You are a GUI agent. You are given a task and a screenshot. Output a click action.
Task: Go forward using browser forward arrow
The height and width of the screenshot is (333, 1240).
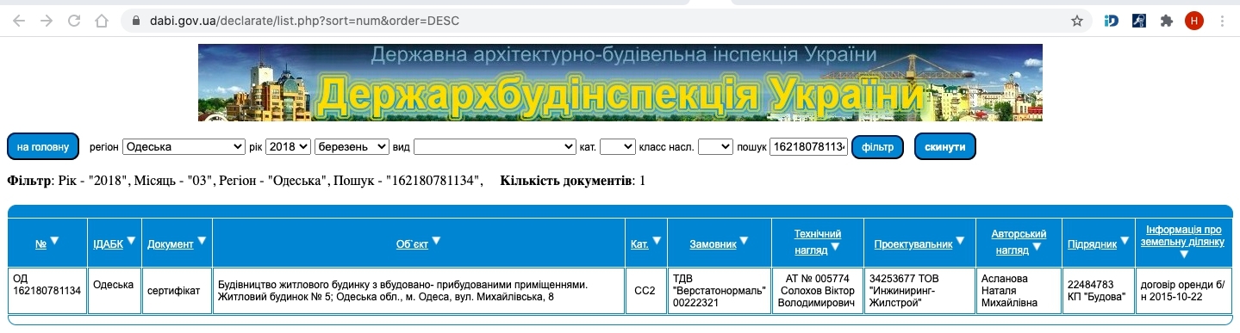pyautogui.click(x=47, y=20)
